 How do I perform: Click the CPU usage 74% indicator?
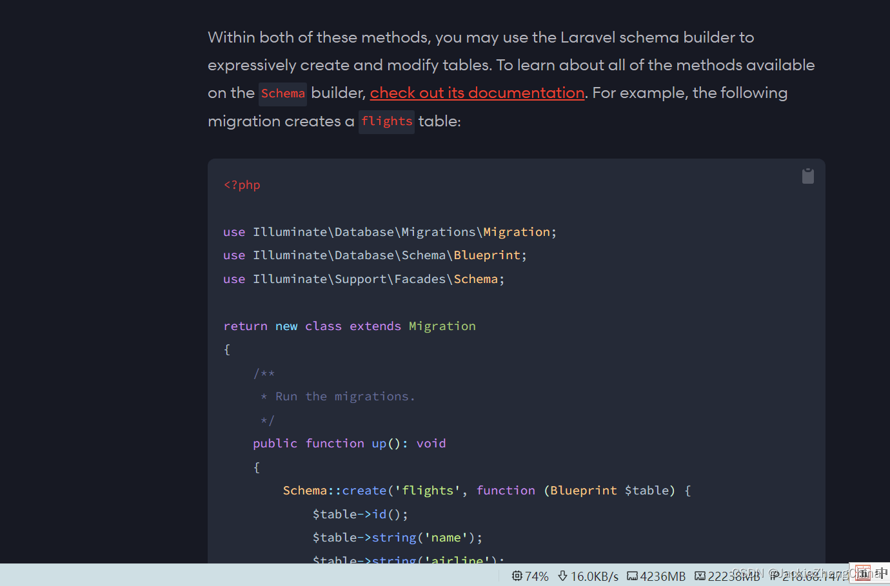tap(530, 576)
